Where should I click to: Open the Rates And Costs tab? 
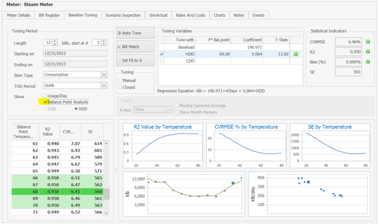click(x=191, y=15)
